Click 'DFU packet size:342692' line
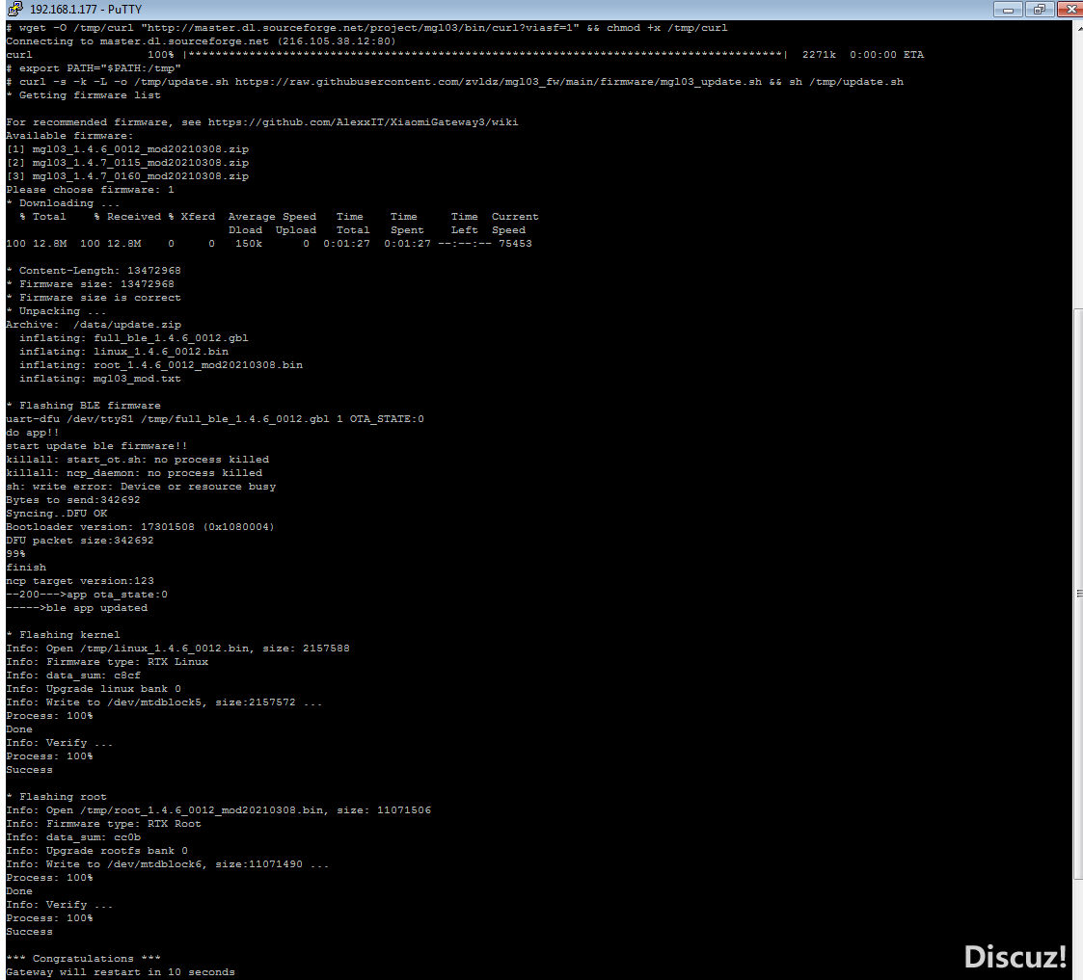Image resolution: width=1083 pixels, height=980 pixels. [80, 541]
